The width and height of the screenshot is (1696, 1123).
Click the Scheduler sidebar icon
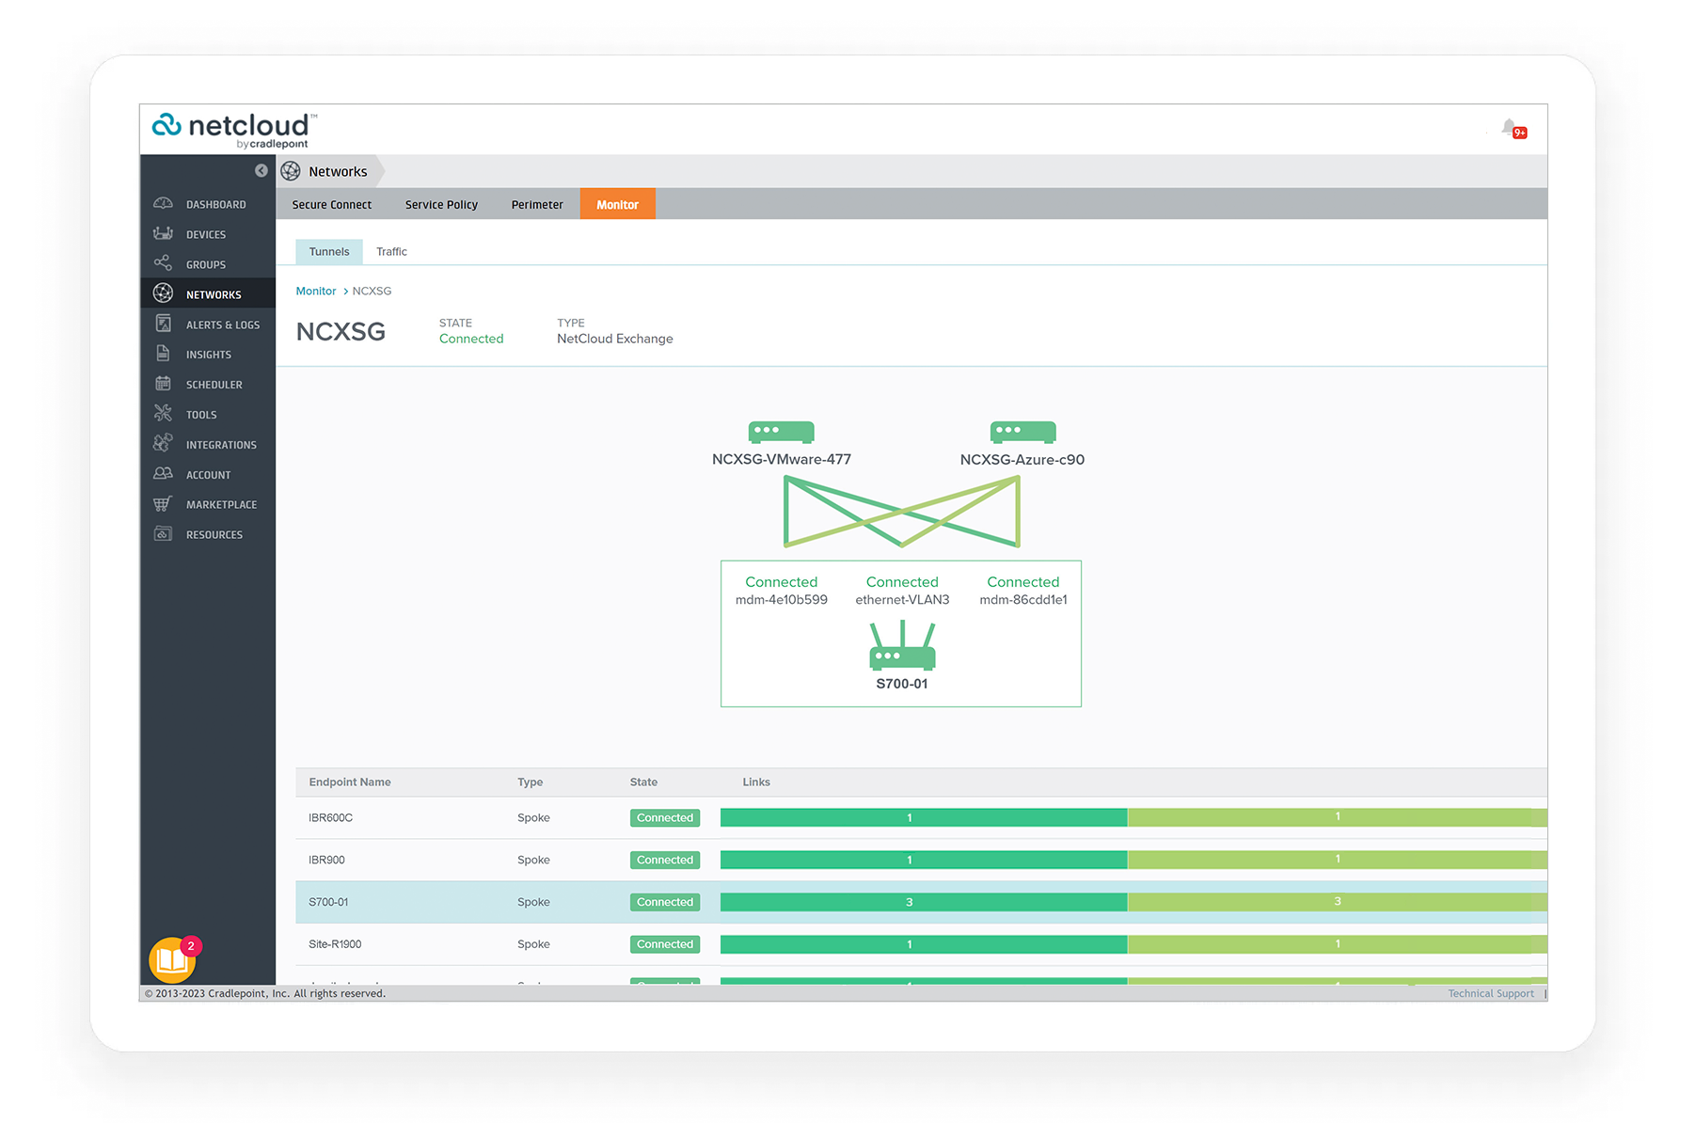click(163, 384)
